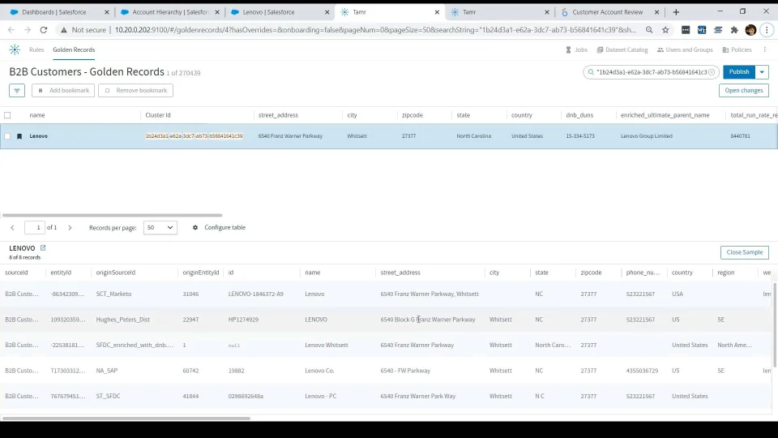Open a new browser tab
778x438 pixels.
[x=676, y=12]
